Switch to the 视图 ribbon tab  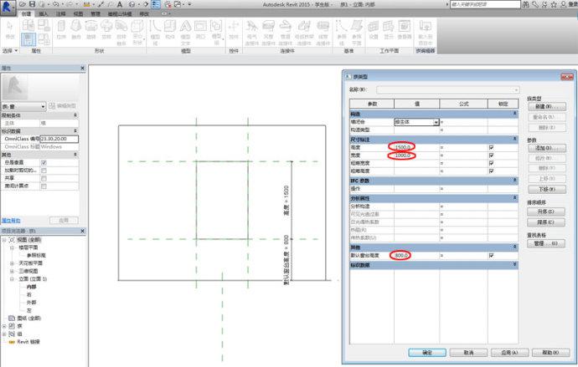[77, 14]
